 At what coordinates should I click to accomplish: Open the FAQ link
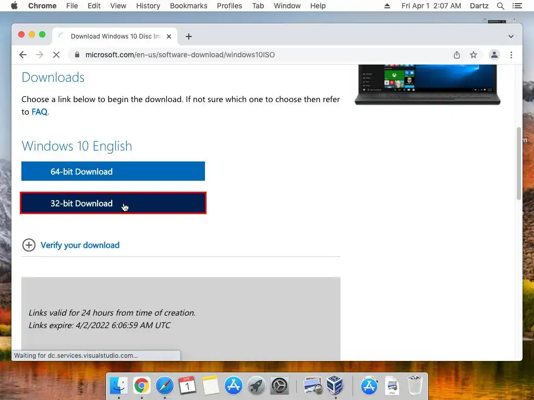point(40,112)
